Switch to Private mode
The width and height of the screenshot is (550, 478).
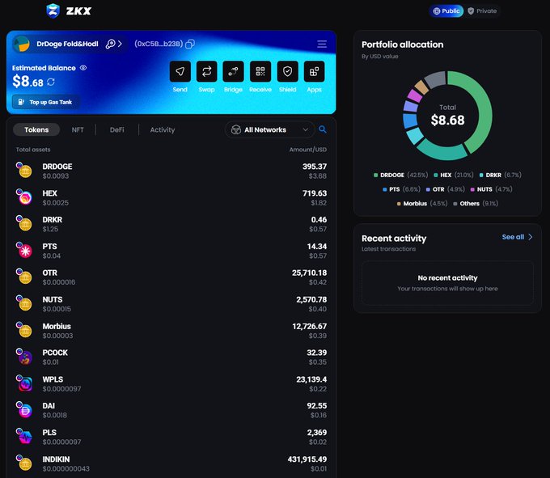(x=482, y=11)
